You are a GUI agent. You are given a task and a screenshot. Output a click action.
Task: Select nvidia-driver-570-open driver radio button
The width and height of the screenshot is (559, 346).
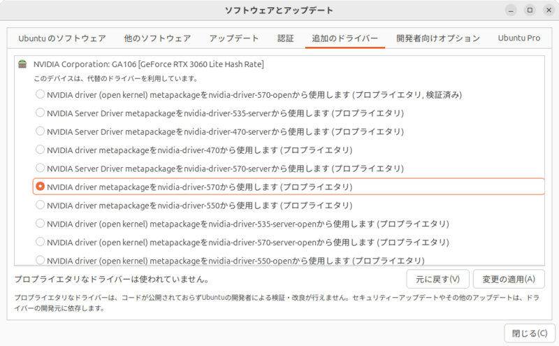tap(41, 94)
